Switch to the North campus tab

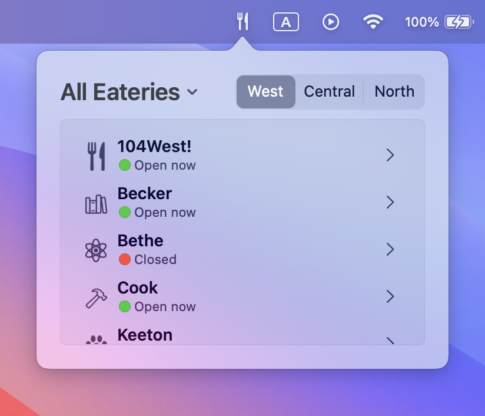coord(394,92)
